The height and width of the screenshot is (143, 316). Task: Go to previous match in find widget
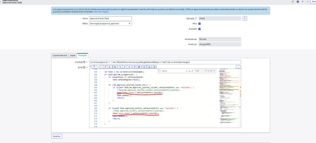206,71
